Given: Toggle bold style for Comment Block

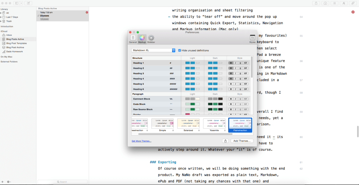Looking at the screenshot, I should tap(231, 99).
